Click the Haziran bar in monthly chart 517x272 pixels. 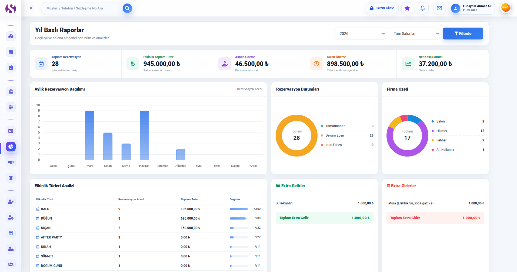[x=144, y=135]
